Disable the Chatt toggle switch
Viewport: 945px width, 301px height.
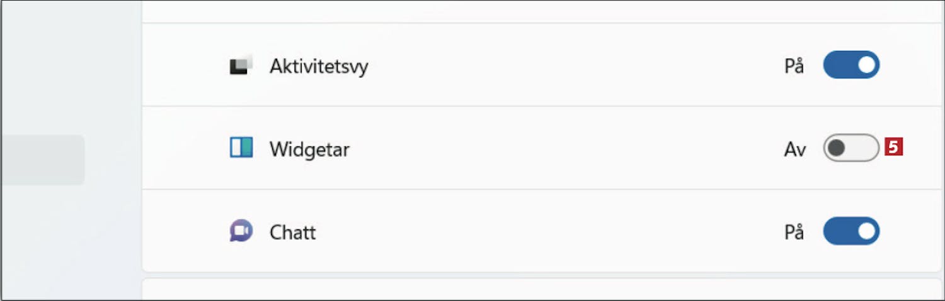coord(851,231)
